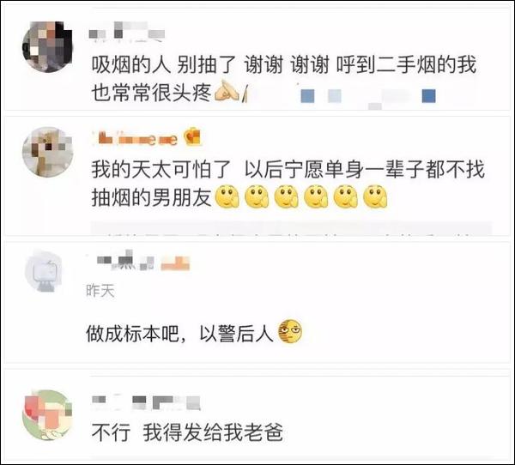Select the comment 不行 我得发给我老爸
515x465 pixels.
[187, 432]
